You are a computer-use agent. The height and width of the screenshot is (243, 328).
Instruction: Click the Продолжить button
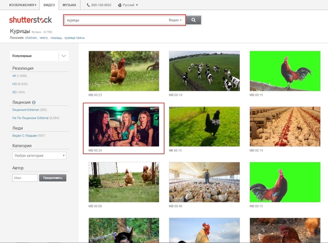[x=52, y=178]
